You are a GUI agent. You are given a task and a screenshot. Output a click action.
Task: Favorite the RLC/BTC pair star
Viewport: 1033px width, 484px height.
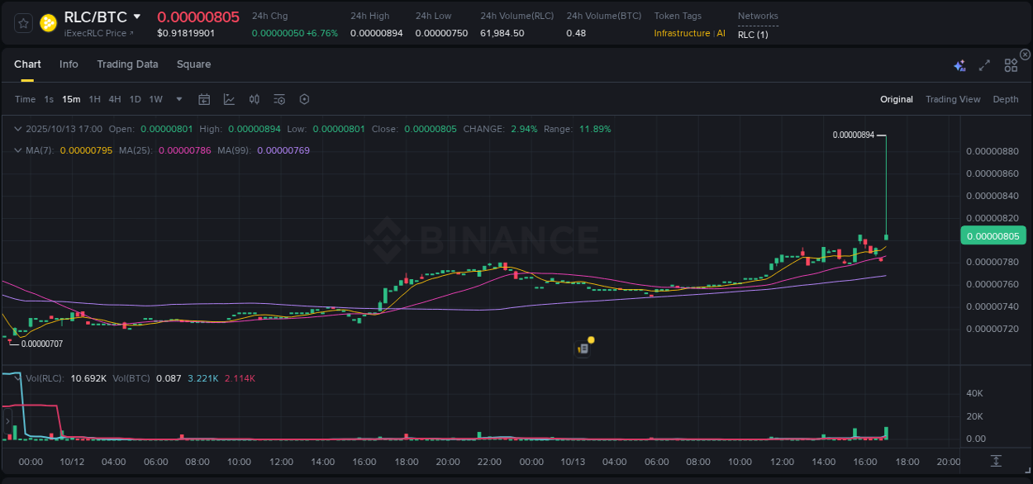coord(22,23)
